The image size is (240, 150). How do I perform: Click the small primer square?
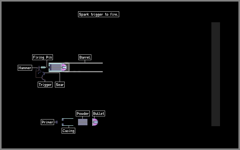[56, 122]
